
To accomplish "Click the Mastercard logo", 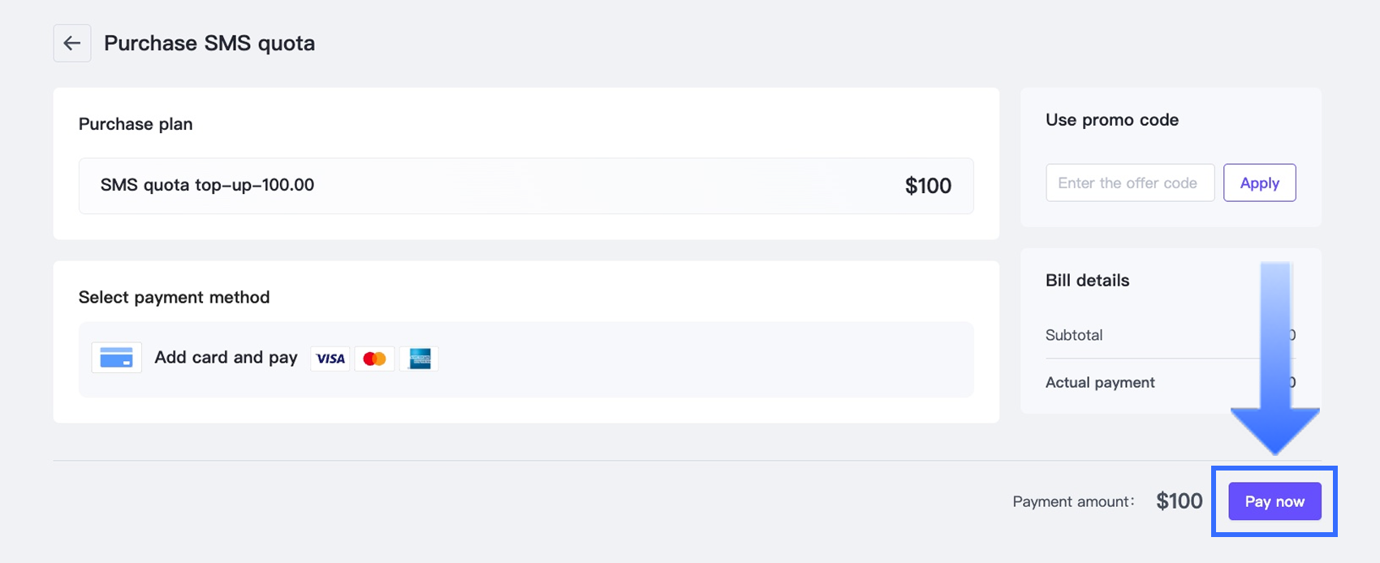I will point(374,359).
